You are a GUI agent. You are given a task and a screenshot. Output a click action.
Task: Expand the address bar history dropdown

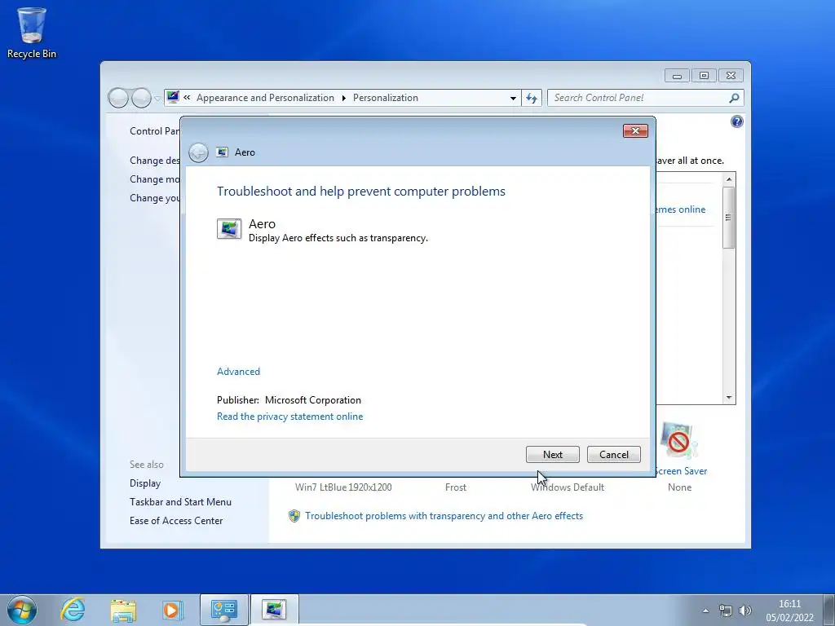coord(513,98)
